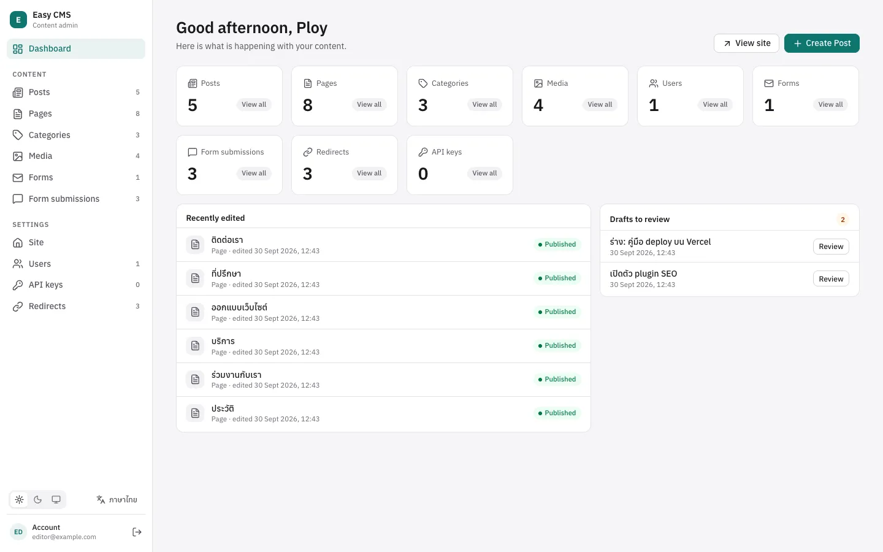View all in the Redirects card
Image resolution: width=883 pixels, height=552 pixels.
point(369,173)
